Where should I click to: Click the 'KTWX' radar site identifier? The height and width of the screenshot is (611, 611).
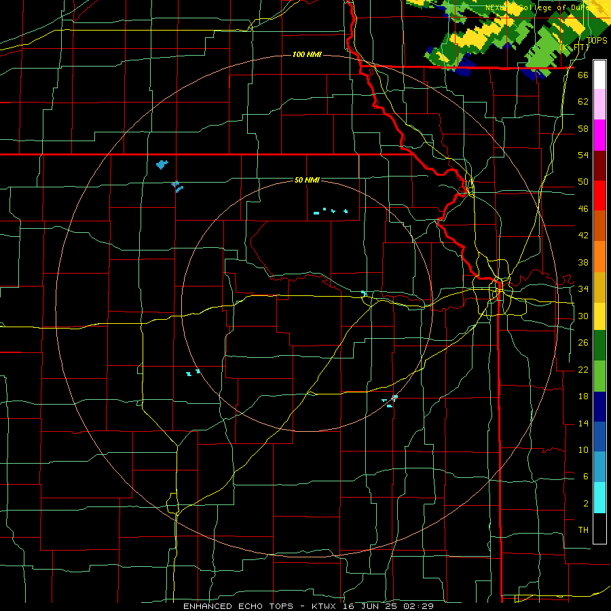[x=325, y=606]
